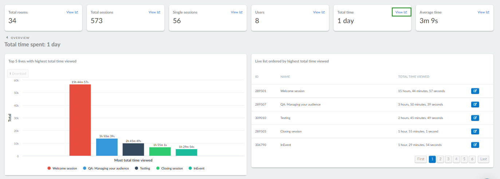Select ID 306790 in the live list
The height and width of the screenshot is (179, 500).
pos(261,145)
